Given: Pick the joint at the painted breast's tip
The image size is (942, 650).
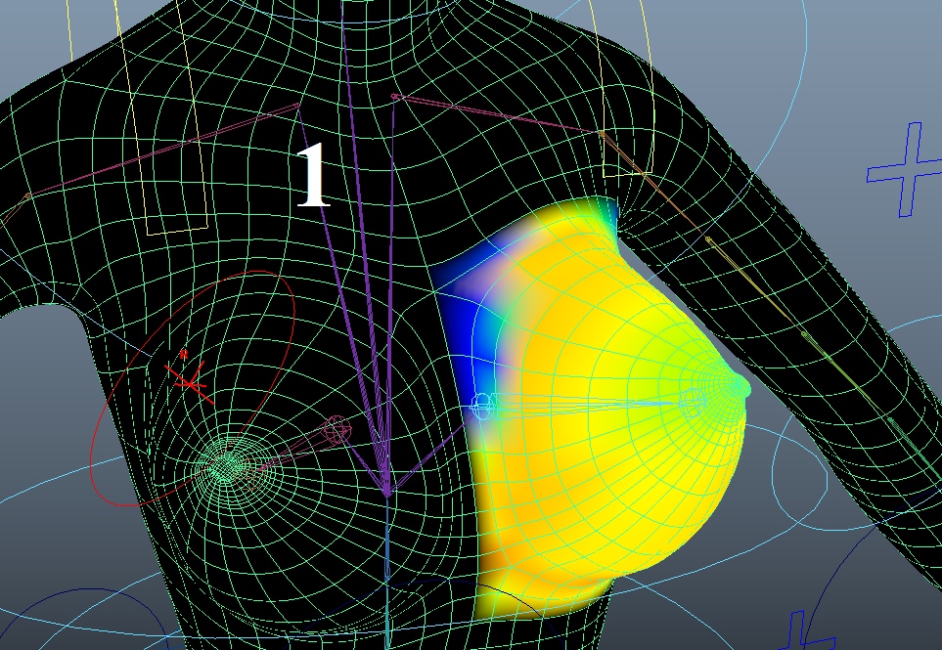Looking at the screenshot, I should (x=693, y=402).
